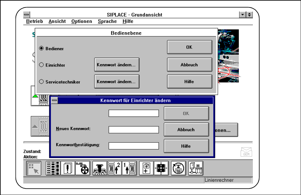Click the Aktion: status label

(x=30, y=157)
